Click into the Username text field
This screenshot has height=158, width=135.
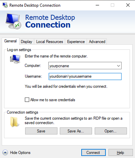point(85,77)
